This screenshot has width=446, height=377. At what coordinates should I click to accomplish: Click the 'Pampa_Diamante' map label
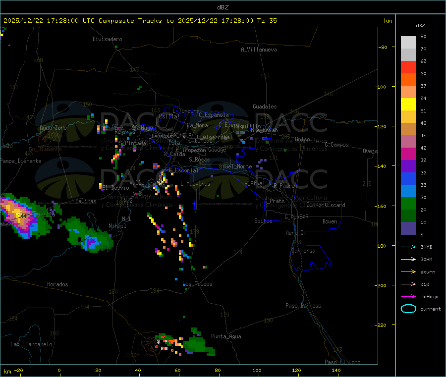(21, 161)
